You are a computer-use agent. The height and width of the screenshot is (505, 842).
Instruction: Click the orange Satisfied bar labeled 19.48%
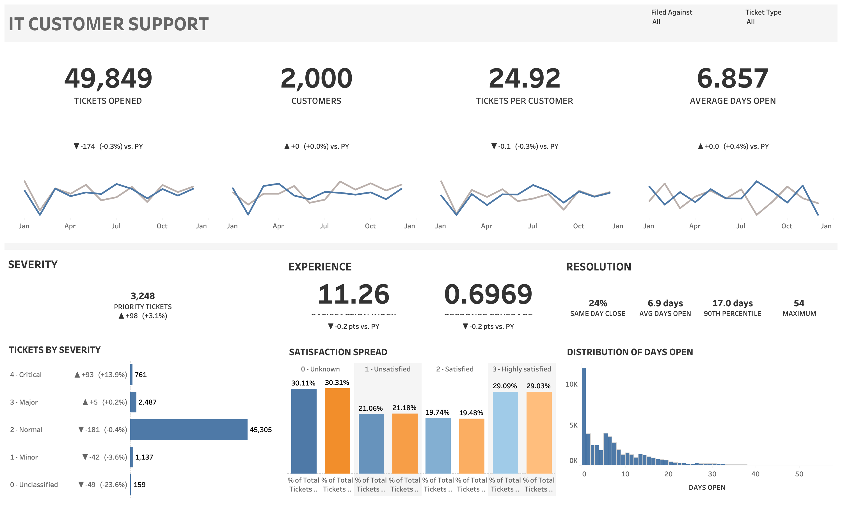(472, 446)
